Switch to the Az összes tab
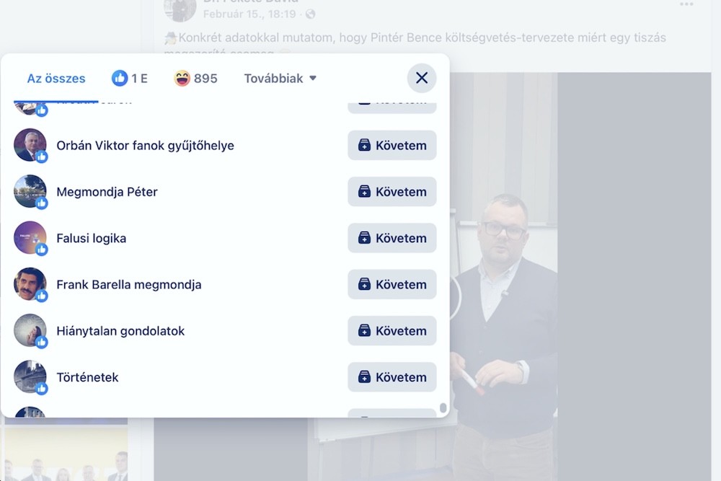This screenshot has height=481, width=721. [x=56, y=79]
